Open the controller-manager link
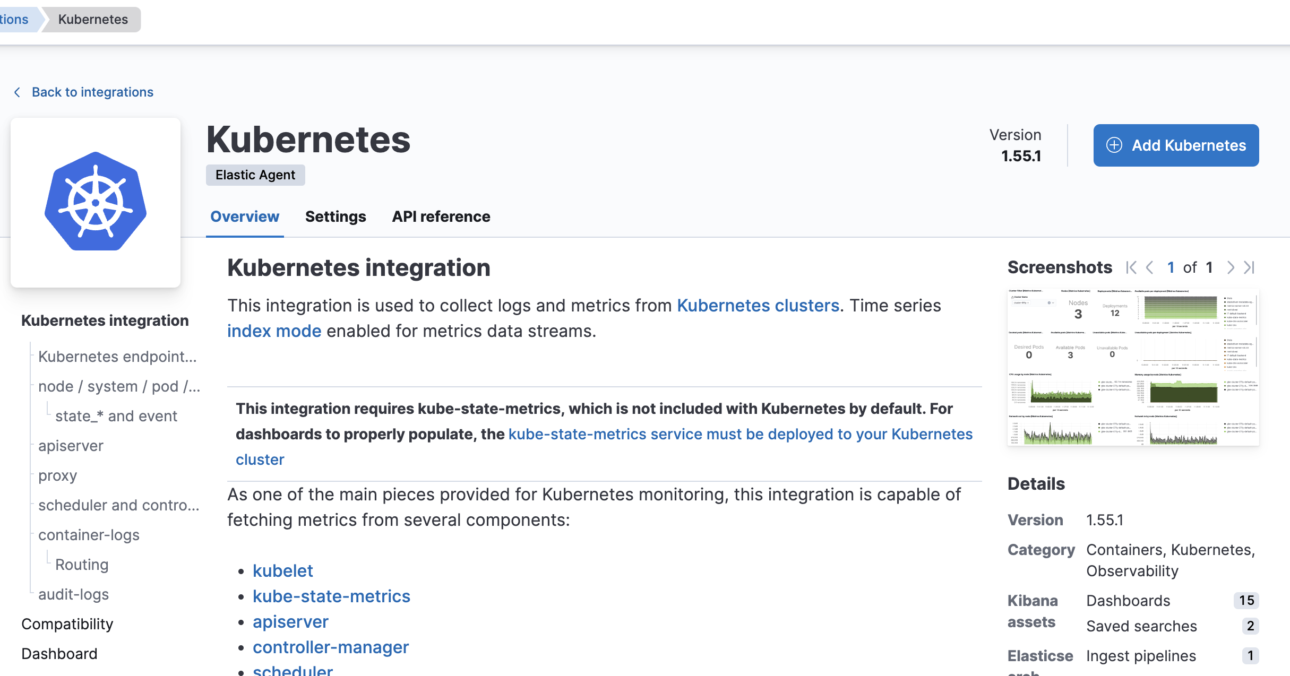This screenshot has height=676, width=1290. click(x=330, y=647)
